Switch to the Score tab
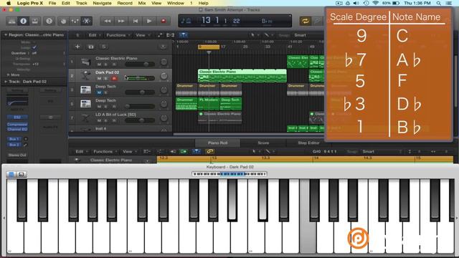The width and height of the screenshot is (459, 258). [263, 143]
